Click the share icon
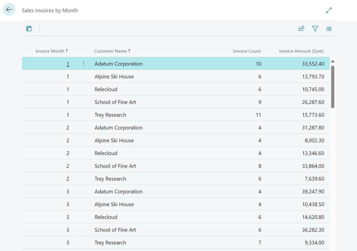357x251 pixels. [301, 29]
